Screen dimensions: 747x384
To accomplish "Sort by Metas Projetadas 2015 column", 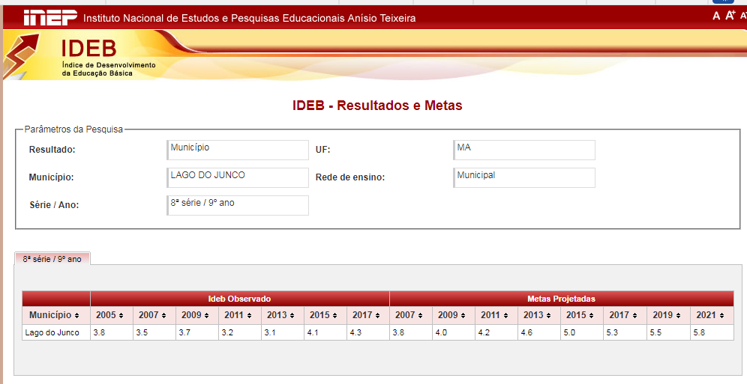I will tap(582, 315).
